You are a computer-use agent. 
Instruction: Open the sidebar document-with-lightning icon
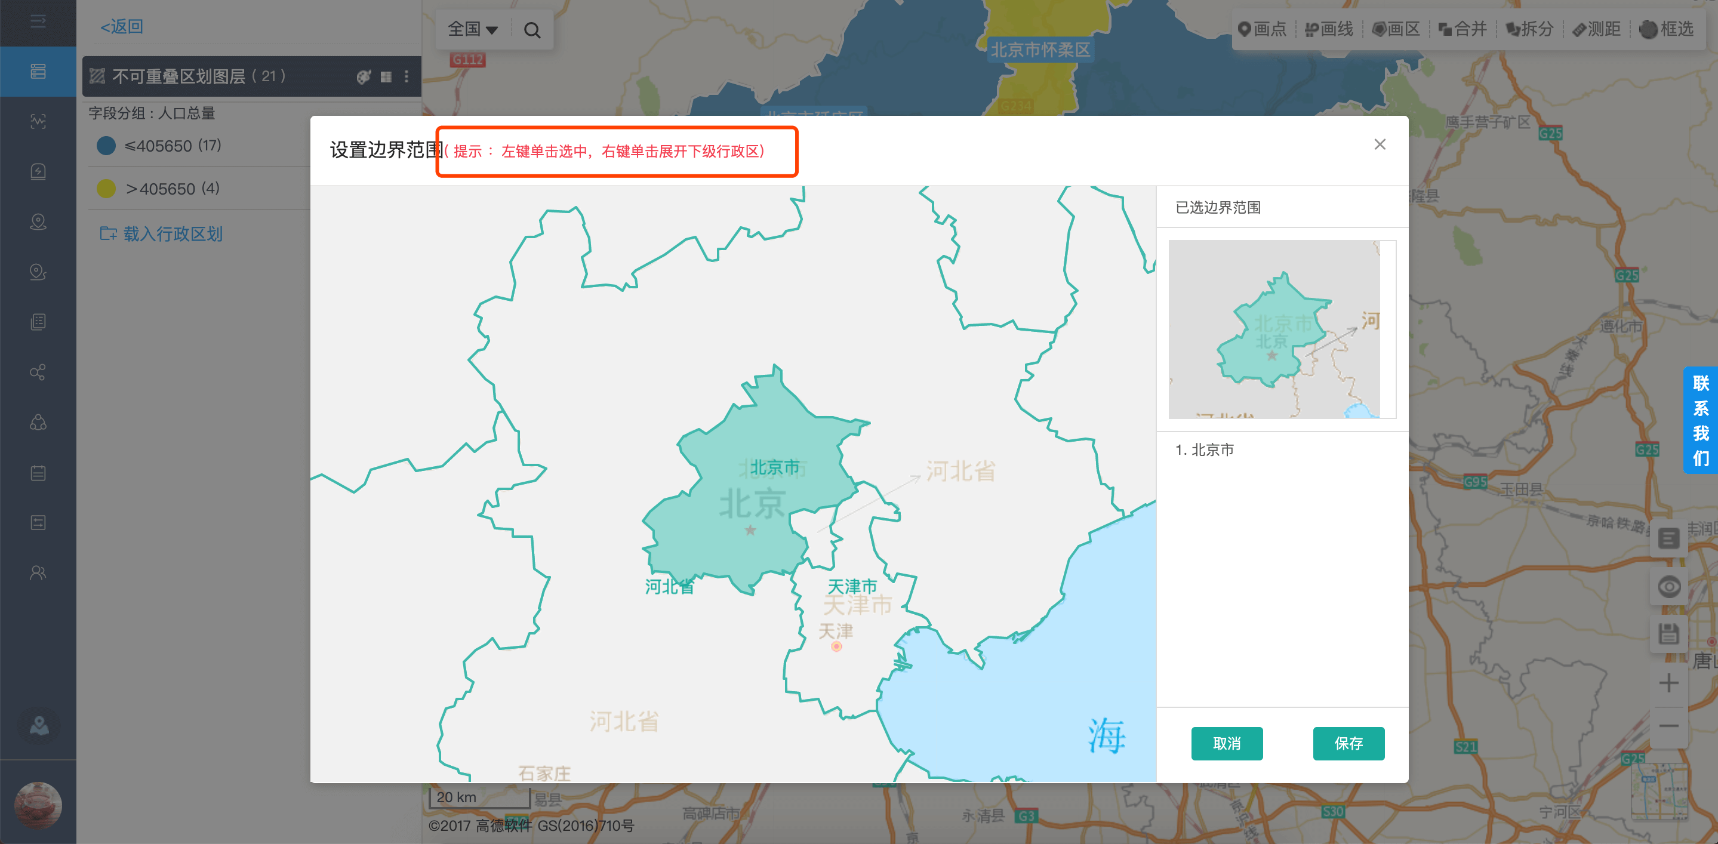pos(38,171)
